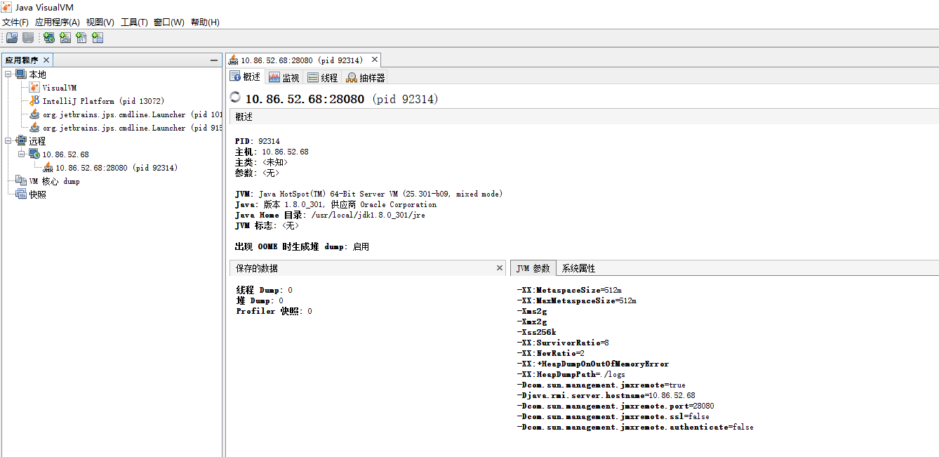Screen dimensions: 939x457
Task: Click the 主机: 10.86.52.68 line
Action: tap(272, 152)
